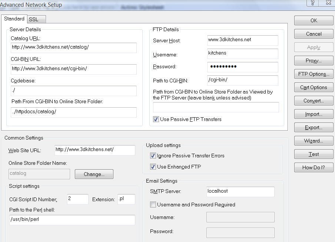Open FTP Options dialog
The image size is (335, 242).
click(x=314, y=74)
